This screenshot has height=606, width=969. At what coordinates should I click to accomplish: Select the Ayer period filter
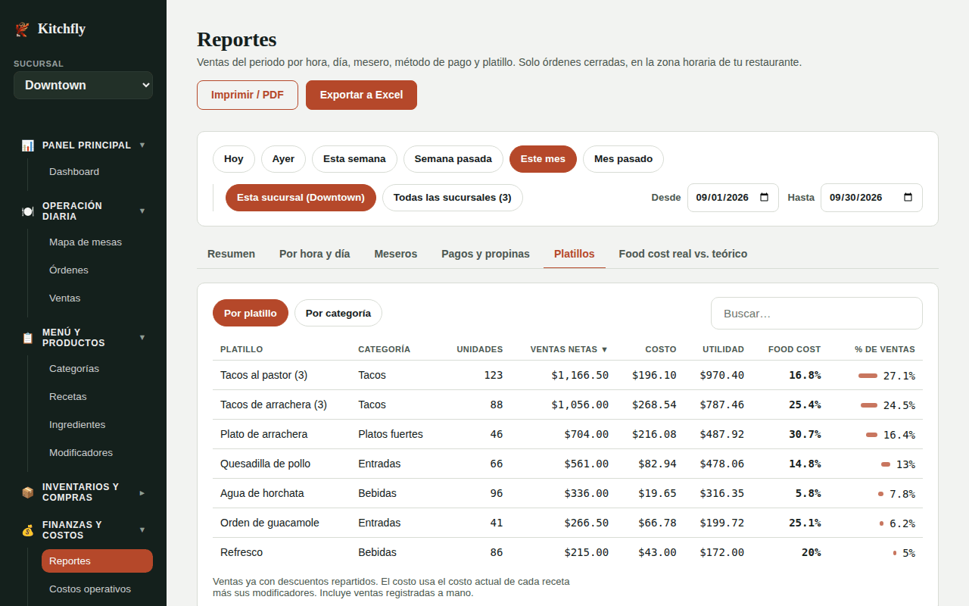tap(283, 159)
